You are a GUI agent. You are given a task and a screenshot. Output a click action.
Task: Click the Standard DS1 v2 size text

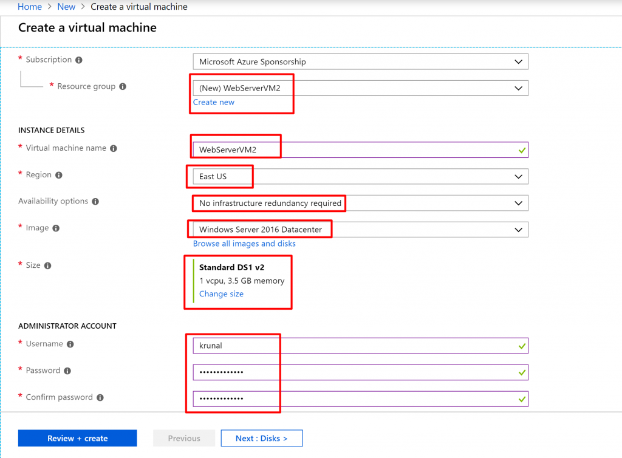click(x=231, y=267)
